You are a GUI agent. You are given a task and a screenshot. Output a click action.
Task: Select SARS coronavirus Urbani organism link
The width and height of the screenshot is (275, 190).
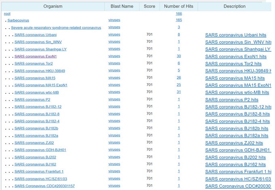35,35
